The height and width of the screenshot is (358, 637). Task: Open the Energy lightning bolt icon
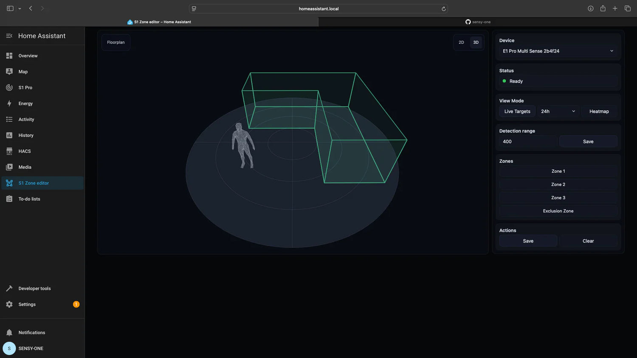pos(9,103)
